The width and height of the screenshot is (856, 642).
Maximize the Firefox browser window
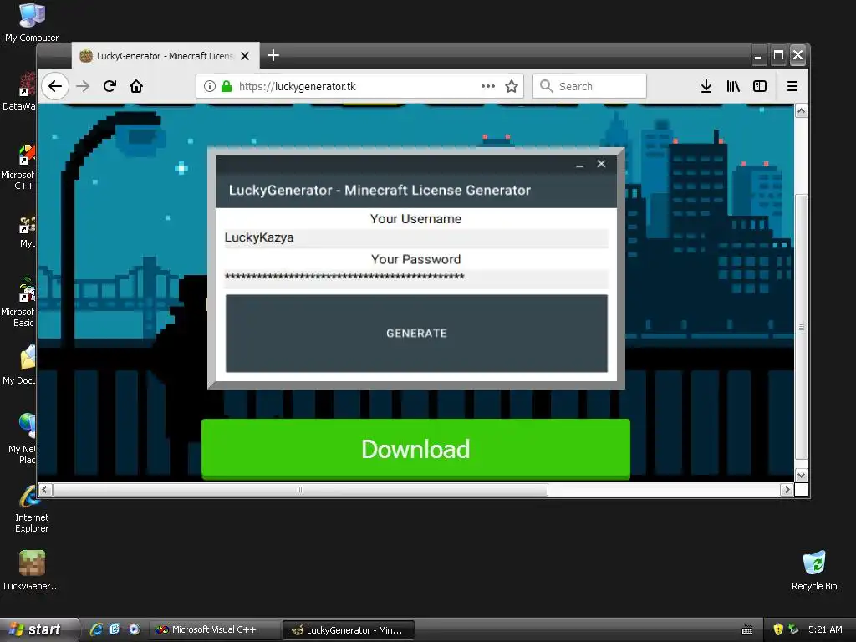click(778, 55)
